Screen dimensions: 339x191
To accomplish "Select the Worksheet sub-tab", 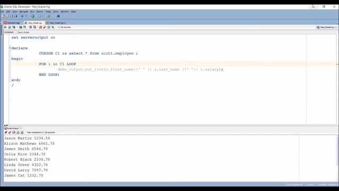I will point(9,32).
